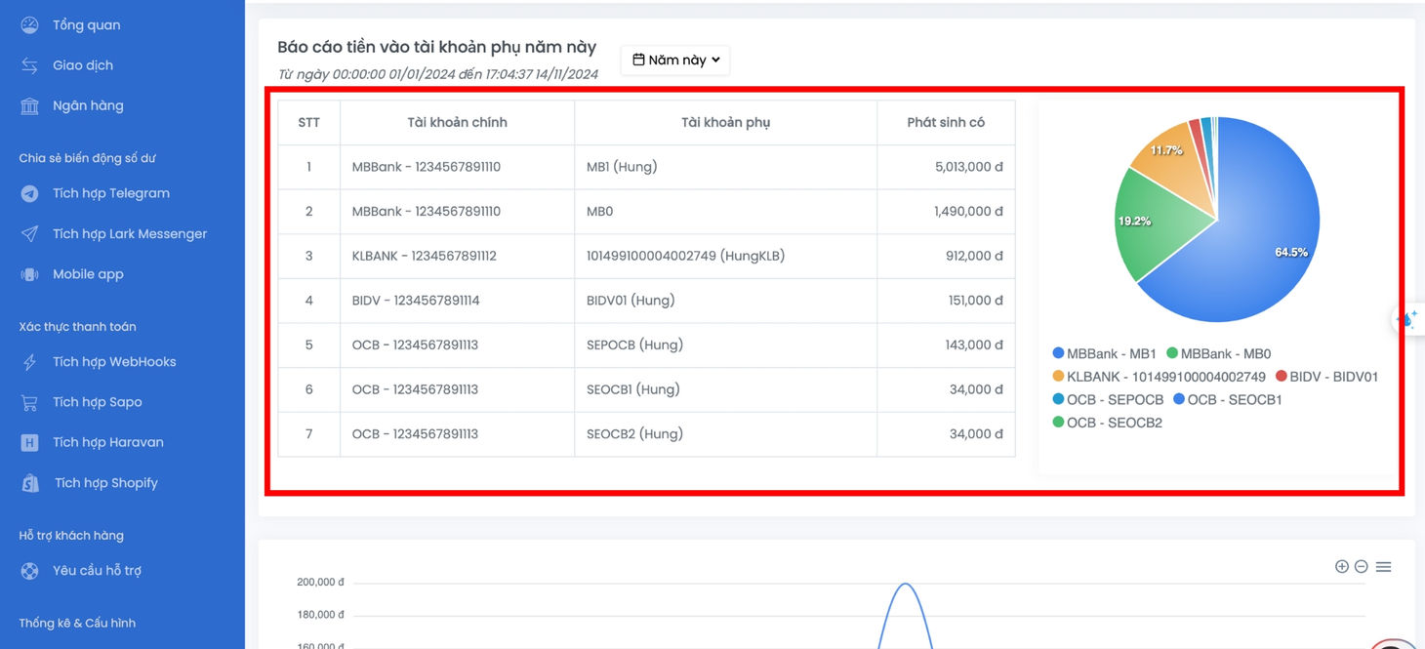The height and width of the screenshot is (649, 1425).
Task: Toggle OCB - SEOCB1 legend entry
Action: 1227,400
